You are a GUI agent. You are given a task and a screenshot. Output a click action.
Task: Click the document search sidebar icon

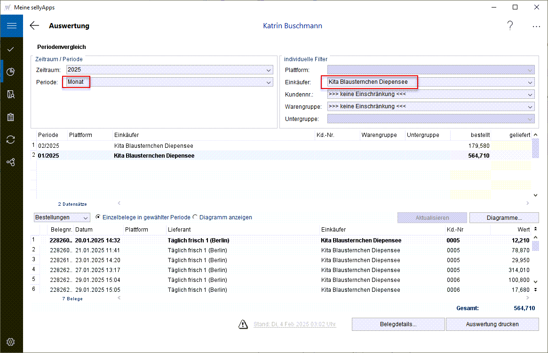click(x=11, y=94)
